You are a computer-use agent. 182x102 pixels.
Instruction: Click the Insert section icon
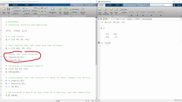[39, 8]
